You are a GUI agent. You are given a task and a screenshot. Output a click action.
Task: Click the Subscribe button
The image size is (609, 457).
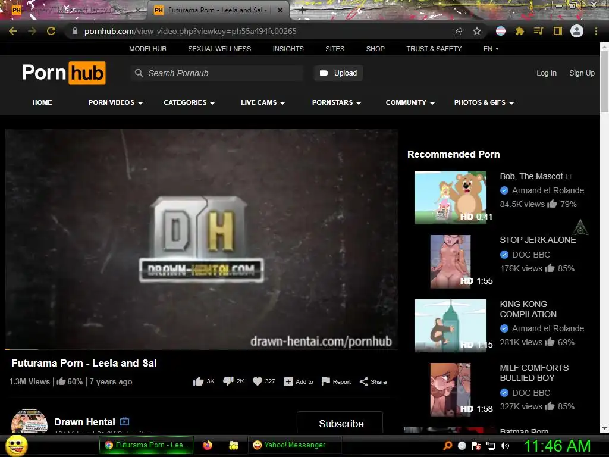point(340,423)
